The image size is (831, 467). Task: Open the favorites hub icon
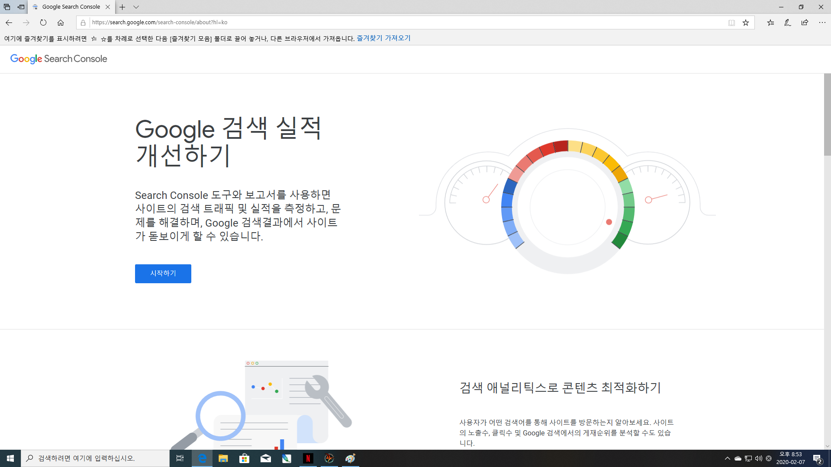click(x=770, y=22)
